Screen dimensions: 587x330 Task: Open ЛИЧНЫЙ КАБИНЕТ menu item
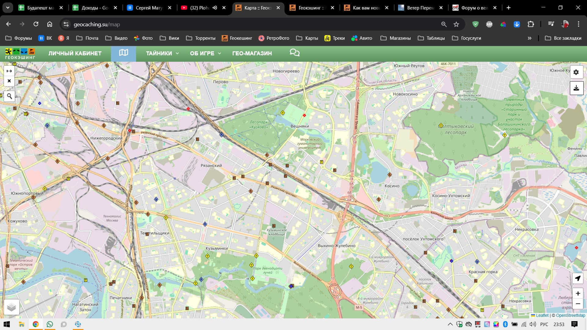click(x=75, y=53)
